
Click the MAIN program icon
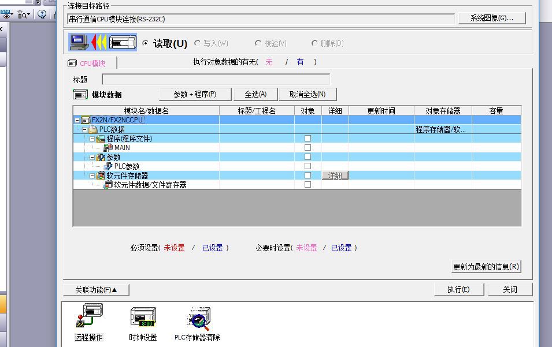pos(108,148)
